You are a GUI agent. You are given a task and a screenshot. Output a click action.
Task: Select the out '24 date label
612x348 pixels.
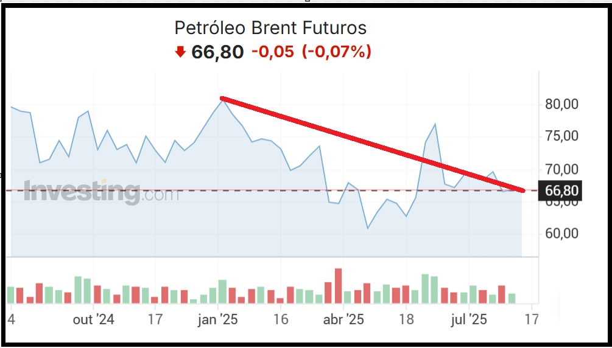coord(93,319)
